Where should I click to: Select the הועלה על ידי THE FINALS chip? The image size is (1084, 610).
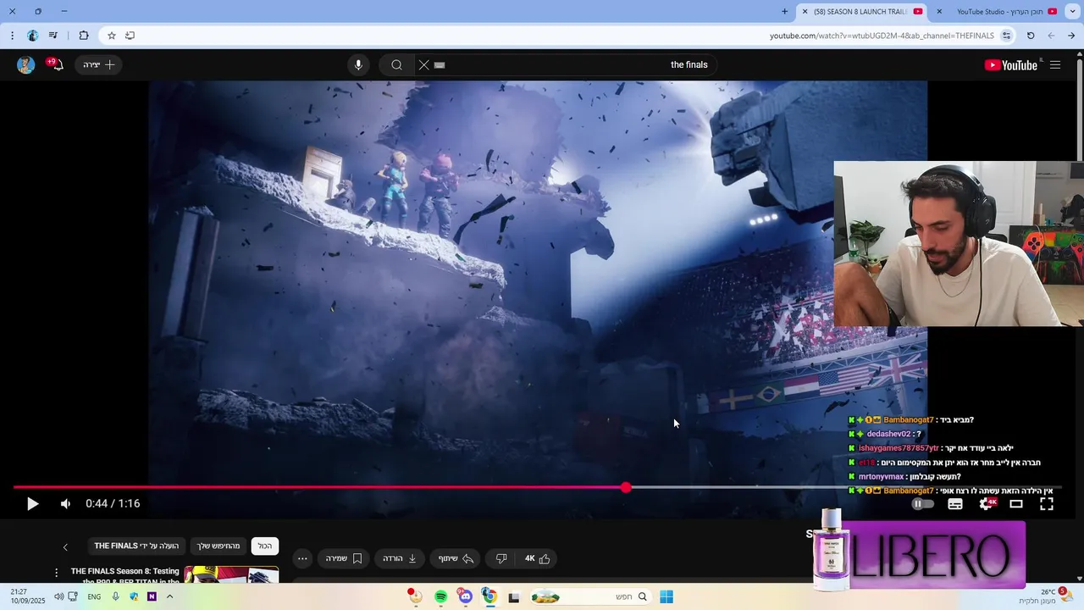[x=136, y=546]
